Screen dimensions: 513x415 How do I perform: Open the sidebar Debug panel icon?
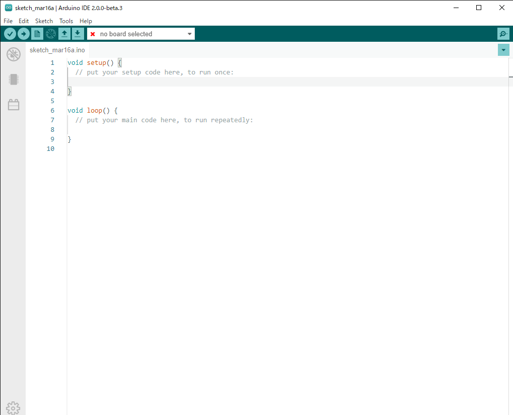[x=14, y=54]
